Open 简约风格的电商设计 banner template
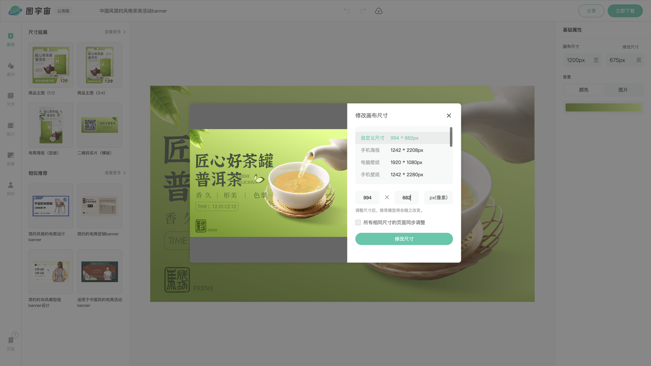The image size is (651, 366). pos(51,206)
